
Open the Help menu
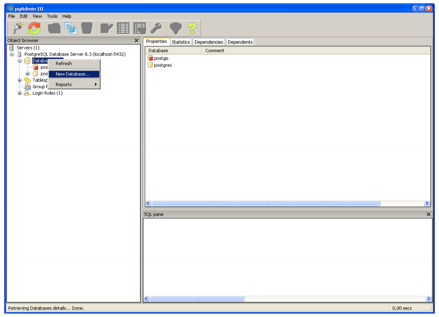[67, 16]
